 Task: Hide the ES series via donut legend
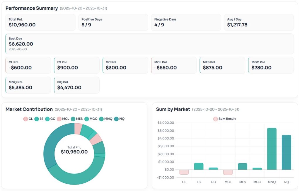(x=39, y=119)
